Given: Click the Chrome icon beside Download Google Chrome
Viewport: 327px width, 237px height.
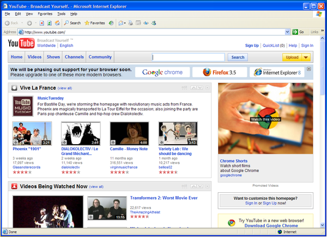Looking at the screenshot, I should click(x=232, y=223).
